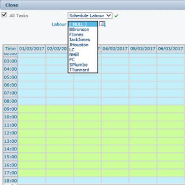Select the 15:00 slot on 05/03/2017

(x=143, y=157)
